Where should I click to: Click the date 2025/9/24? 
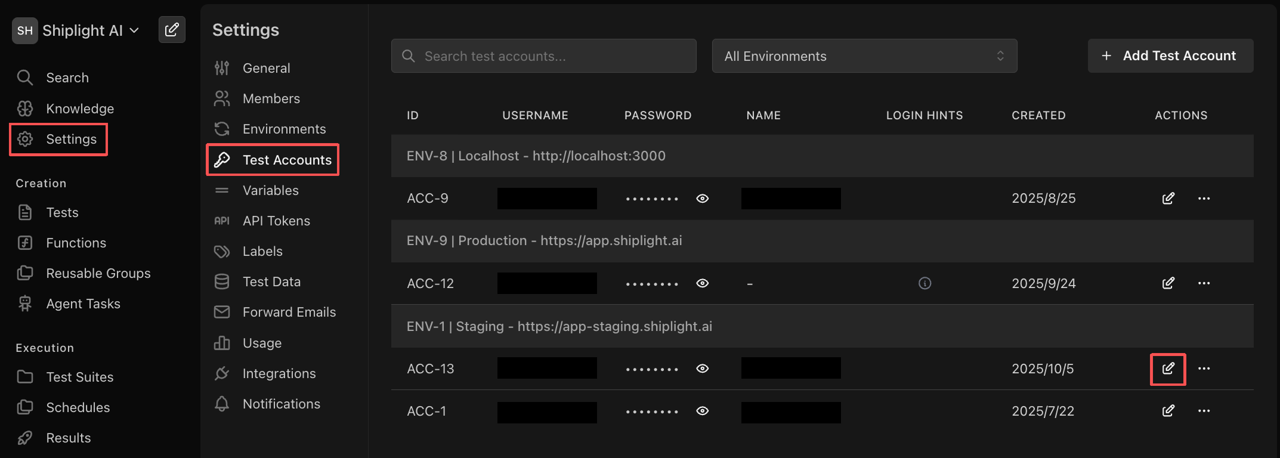coord(1044,283)
